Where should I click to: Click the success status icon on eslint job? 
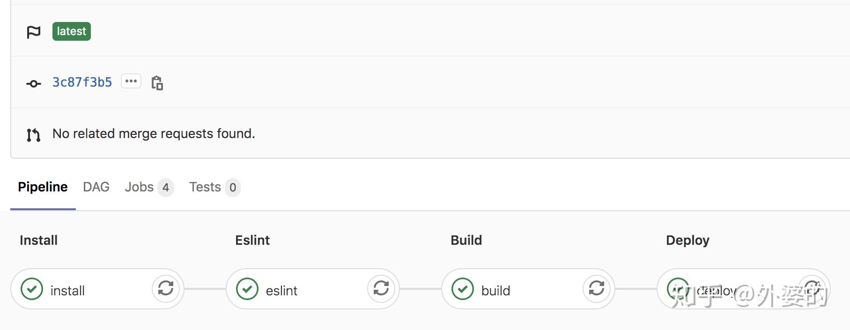(x=247, y=289)
